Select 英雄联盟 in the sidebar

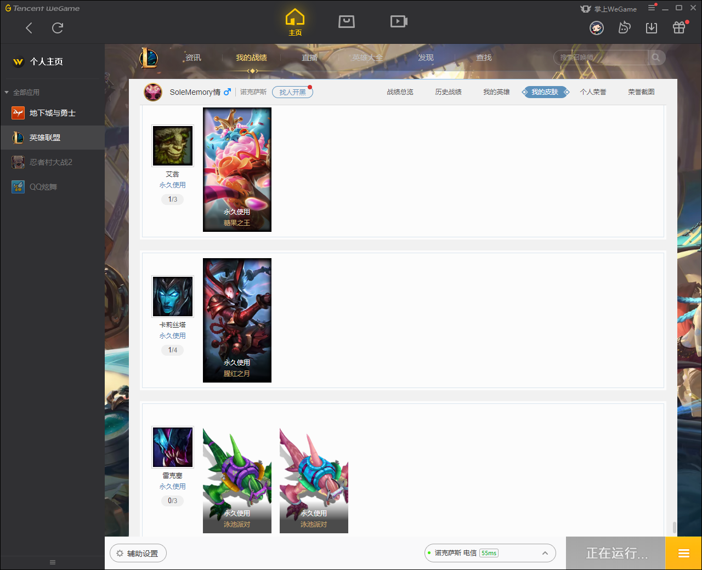(x=53, y=138)
